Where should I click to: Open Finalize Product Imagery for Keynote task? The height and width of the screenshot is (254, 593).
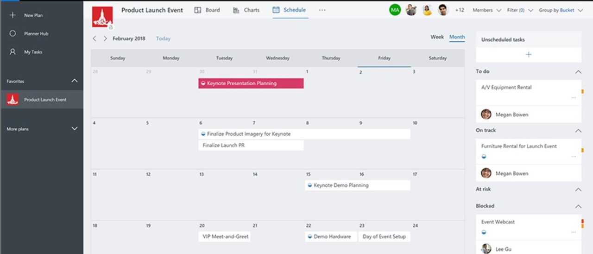pos(304,134)
